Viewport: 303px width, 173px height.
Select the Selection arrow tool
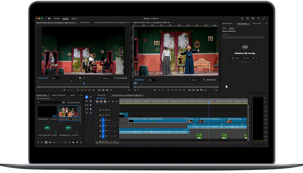click(87, 97)
